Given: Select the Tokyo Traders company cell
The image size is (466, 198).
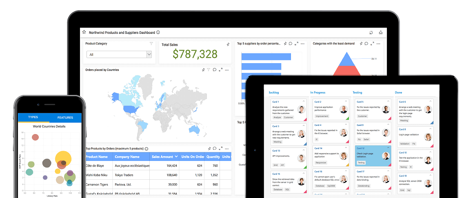Looking at the screenshot, I should (131, 175).
